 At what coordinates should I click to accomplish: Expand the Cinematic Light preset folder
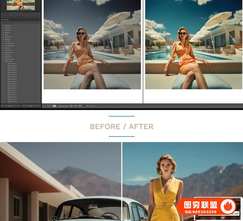point(3,46)
